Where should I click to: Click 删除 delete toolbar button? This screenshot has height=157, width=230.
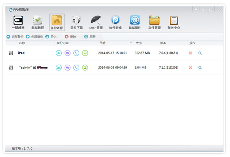(x=70, y=37)
